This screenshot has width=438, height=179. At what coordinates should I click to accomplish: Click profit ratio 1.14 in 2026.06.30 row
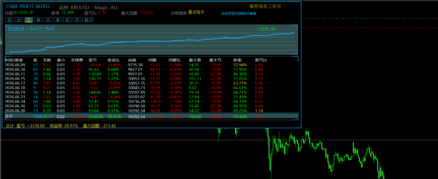point(259,111)
